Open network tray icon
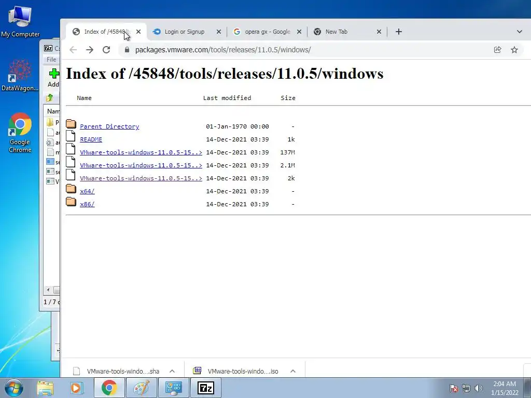Screen dimensions: 531x398 coord(466,388)
